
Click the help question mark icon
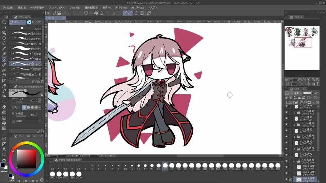(149, 13)
